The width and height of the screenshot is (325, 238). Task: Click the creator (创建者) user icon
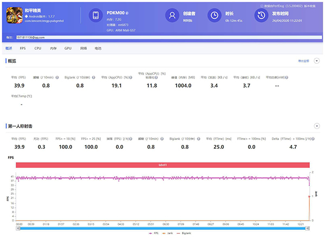click(173, 15)
